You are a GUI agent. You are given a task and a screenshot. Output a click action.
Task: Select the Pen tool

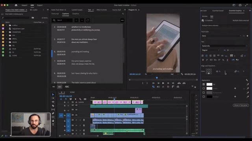click(x=53, y=113)
